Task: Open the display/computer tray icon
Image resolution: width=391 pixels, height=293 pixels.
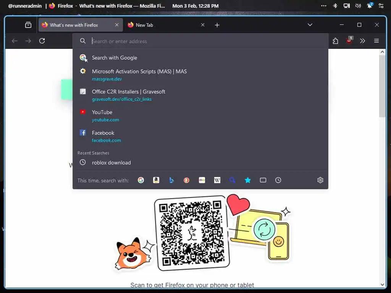Action: (x=347, y=6)
